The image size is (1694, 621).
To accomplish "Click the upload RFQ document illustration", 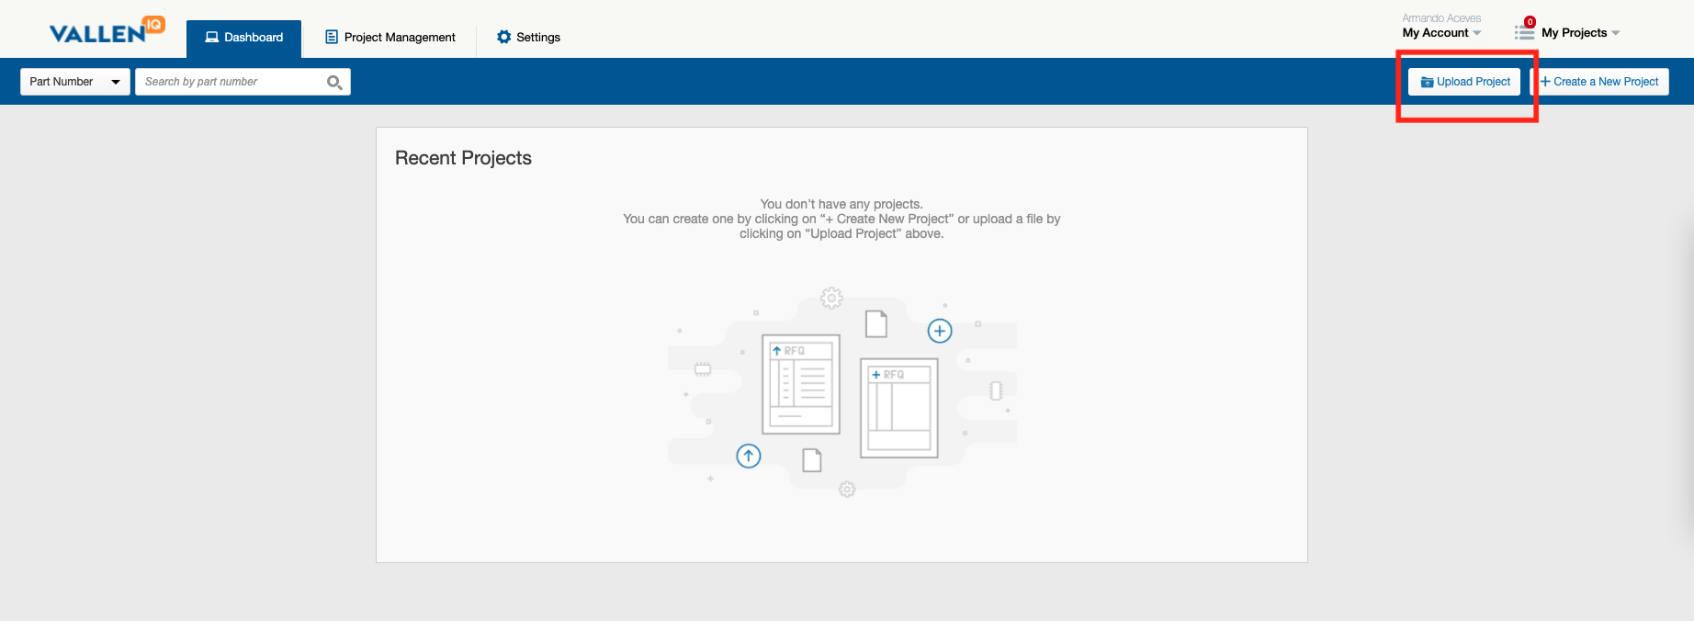I will pos(801,384).
